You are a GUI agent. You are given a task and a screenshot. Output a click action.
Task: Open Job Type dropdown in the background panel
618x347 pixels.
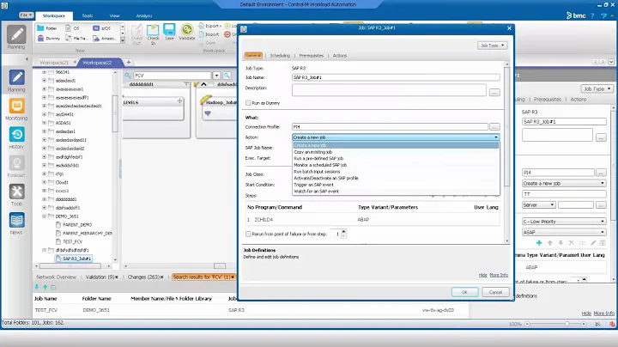[x=597, y=88]
